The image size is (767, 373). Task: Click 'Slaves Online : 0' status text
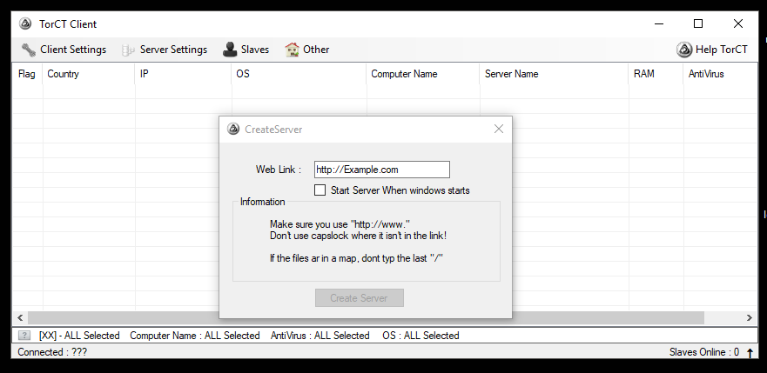704,352
